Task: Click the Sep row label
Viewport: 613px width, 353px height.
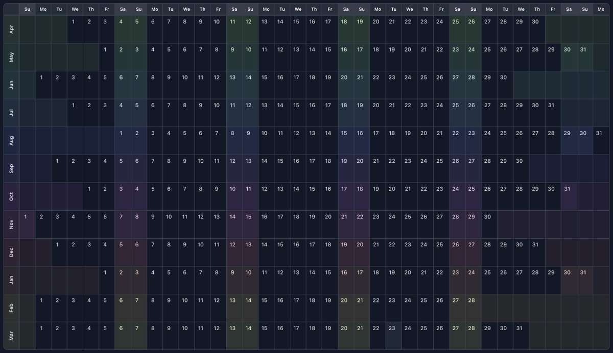Action: click(11, 168)
